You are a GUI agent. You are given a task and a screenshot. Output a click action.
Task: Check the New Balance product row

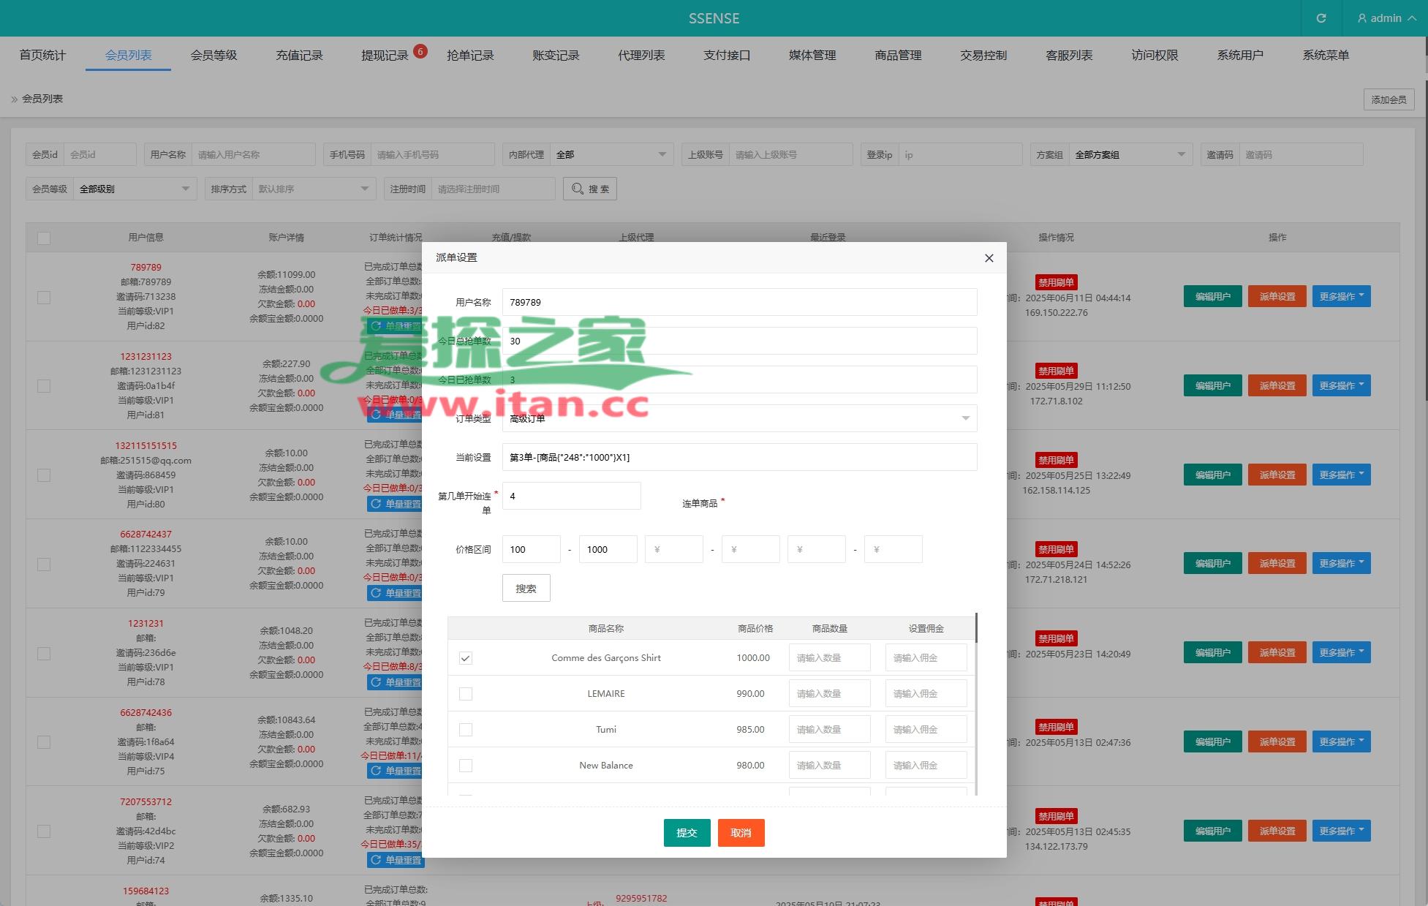[466, 766]
